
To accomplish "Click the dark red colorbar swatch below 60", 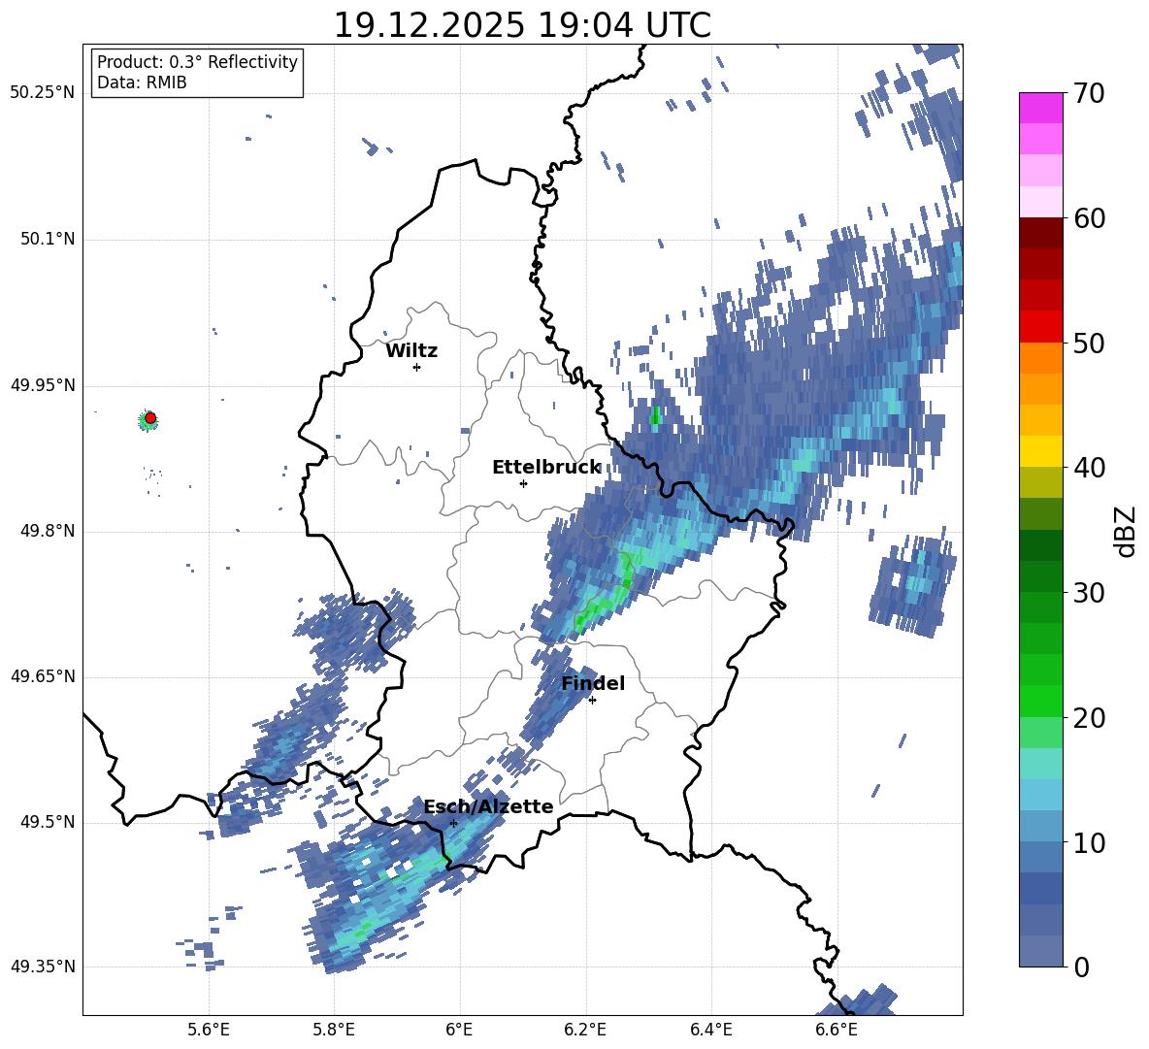I will click(x=1040, y=233).
